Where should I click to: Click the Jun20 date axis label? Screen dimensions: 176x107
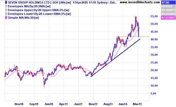[x=49, y=104]
